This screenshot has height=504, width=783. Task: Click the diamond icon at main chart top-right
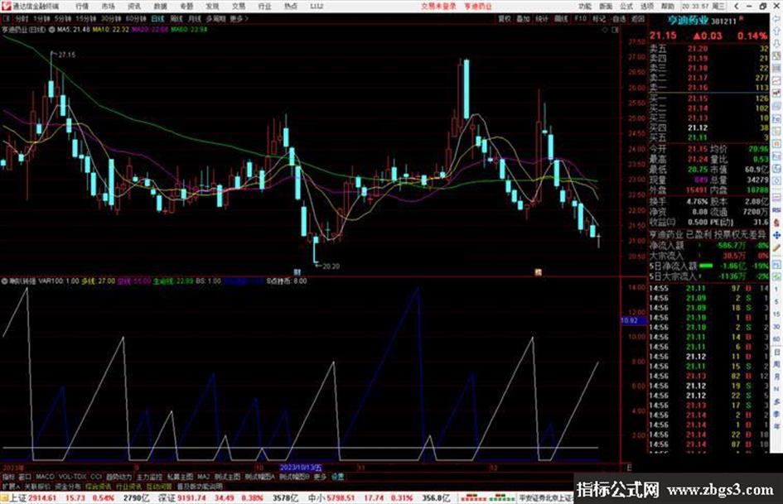coord(605,30)
